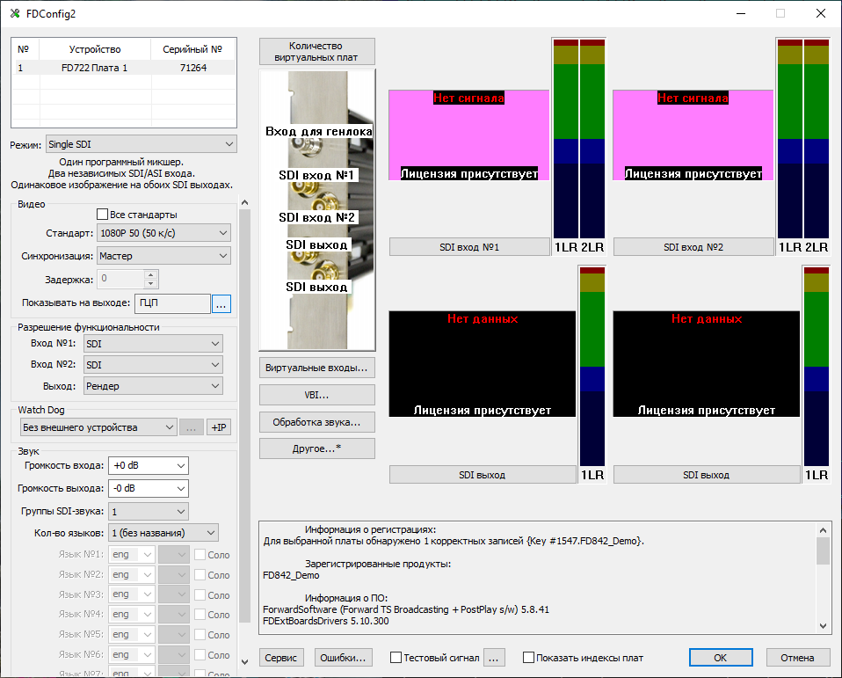This screenshot has height=678, width=842.
Task: Open the Громкость входа +0 dB dropdown
Action: click(148, 466)
